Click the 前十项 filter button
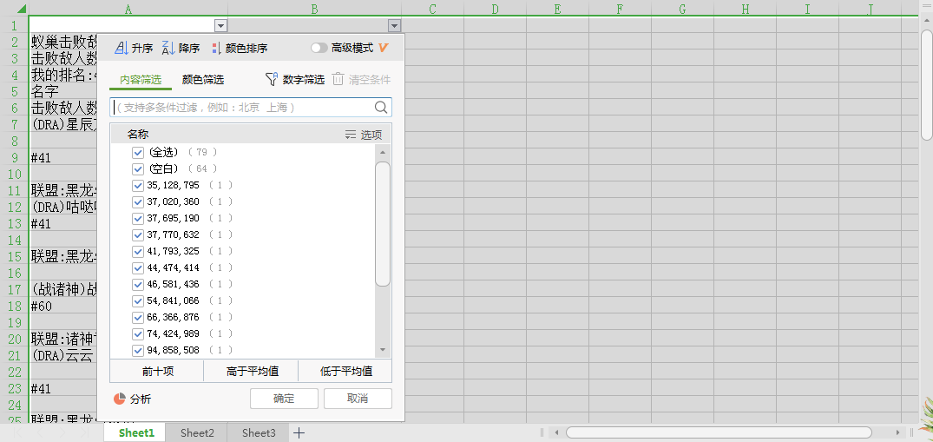This screenshot has width=933, height=442. click(x=157, y=372)
